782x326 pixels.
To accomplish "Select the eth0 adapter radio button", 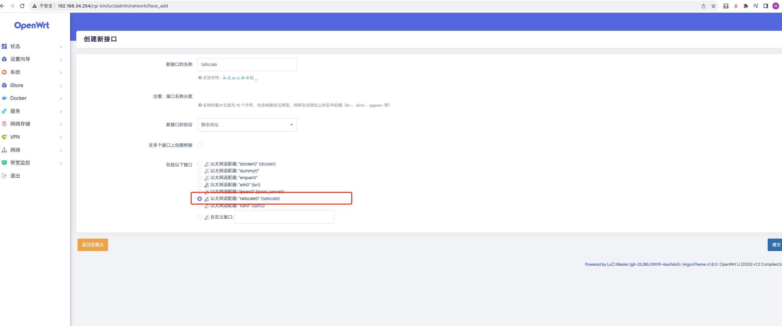I will pos(200,185).
